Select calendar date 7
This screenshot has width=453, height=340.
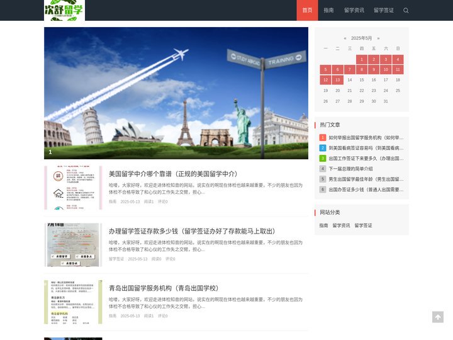pos(350,70)
